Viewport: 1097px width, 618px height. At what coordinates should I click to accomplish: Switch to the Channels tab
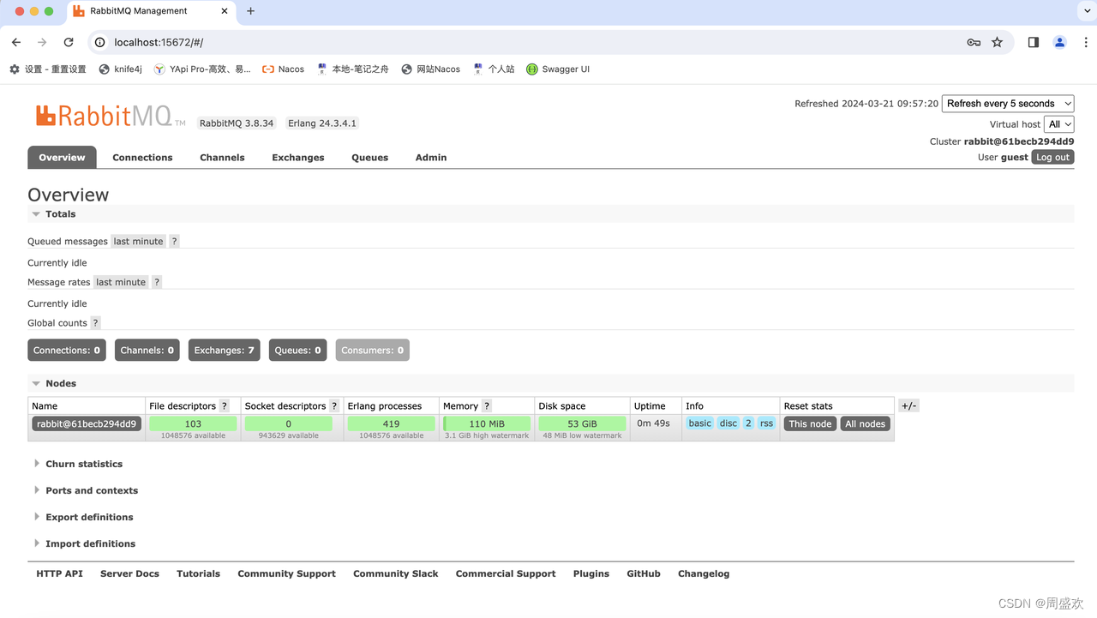[222, 158]
